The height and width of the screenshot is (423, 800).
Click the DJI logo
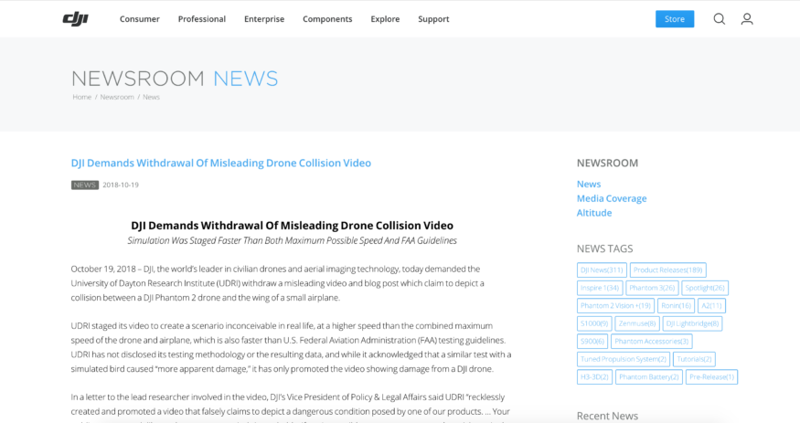(x=75, y=19)
